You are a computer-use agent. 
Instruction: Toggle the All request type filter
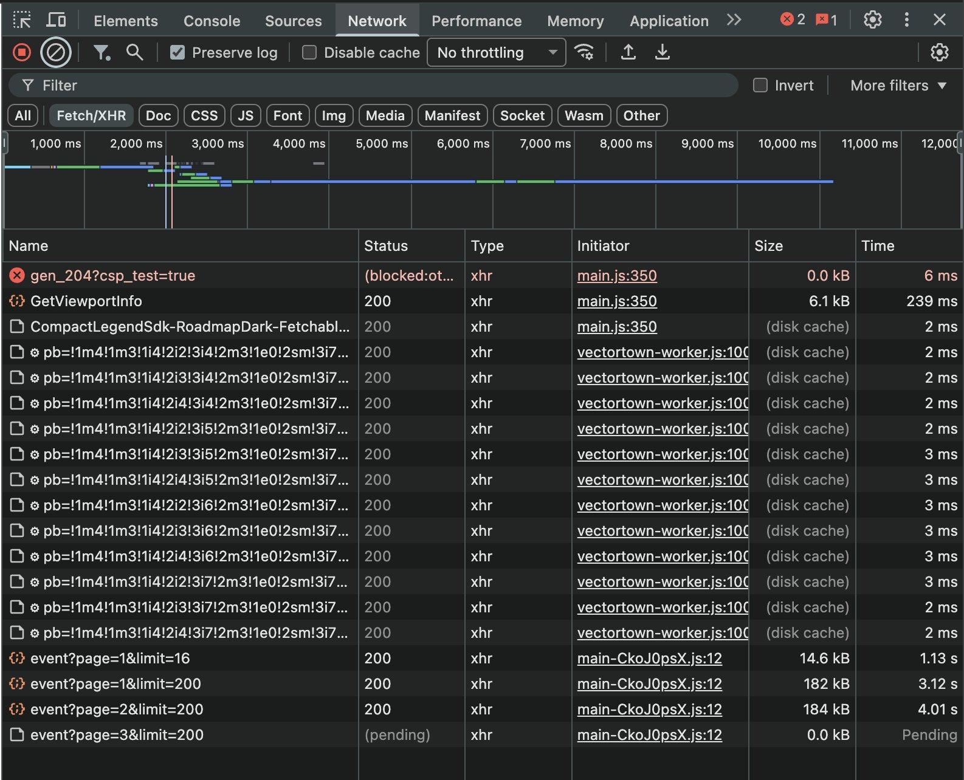pyautogui.click(x=23, y=116)
